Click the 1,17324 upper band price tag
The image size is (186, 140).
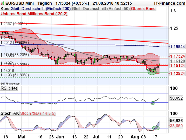click(x=177, y=56)
